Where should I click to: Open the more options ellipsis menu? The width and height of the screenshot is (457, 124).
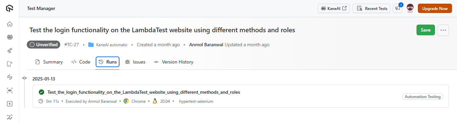443,30
